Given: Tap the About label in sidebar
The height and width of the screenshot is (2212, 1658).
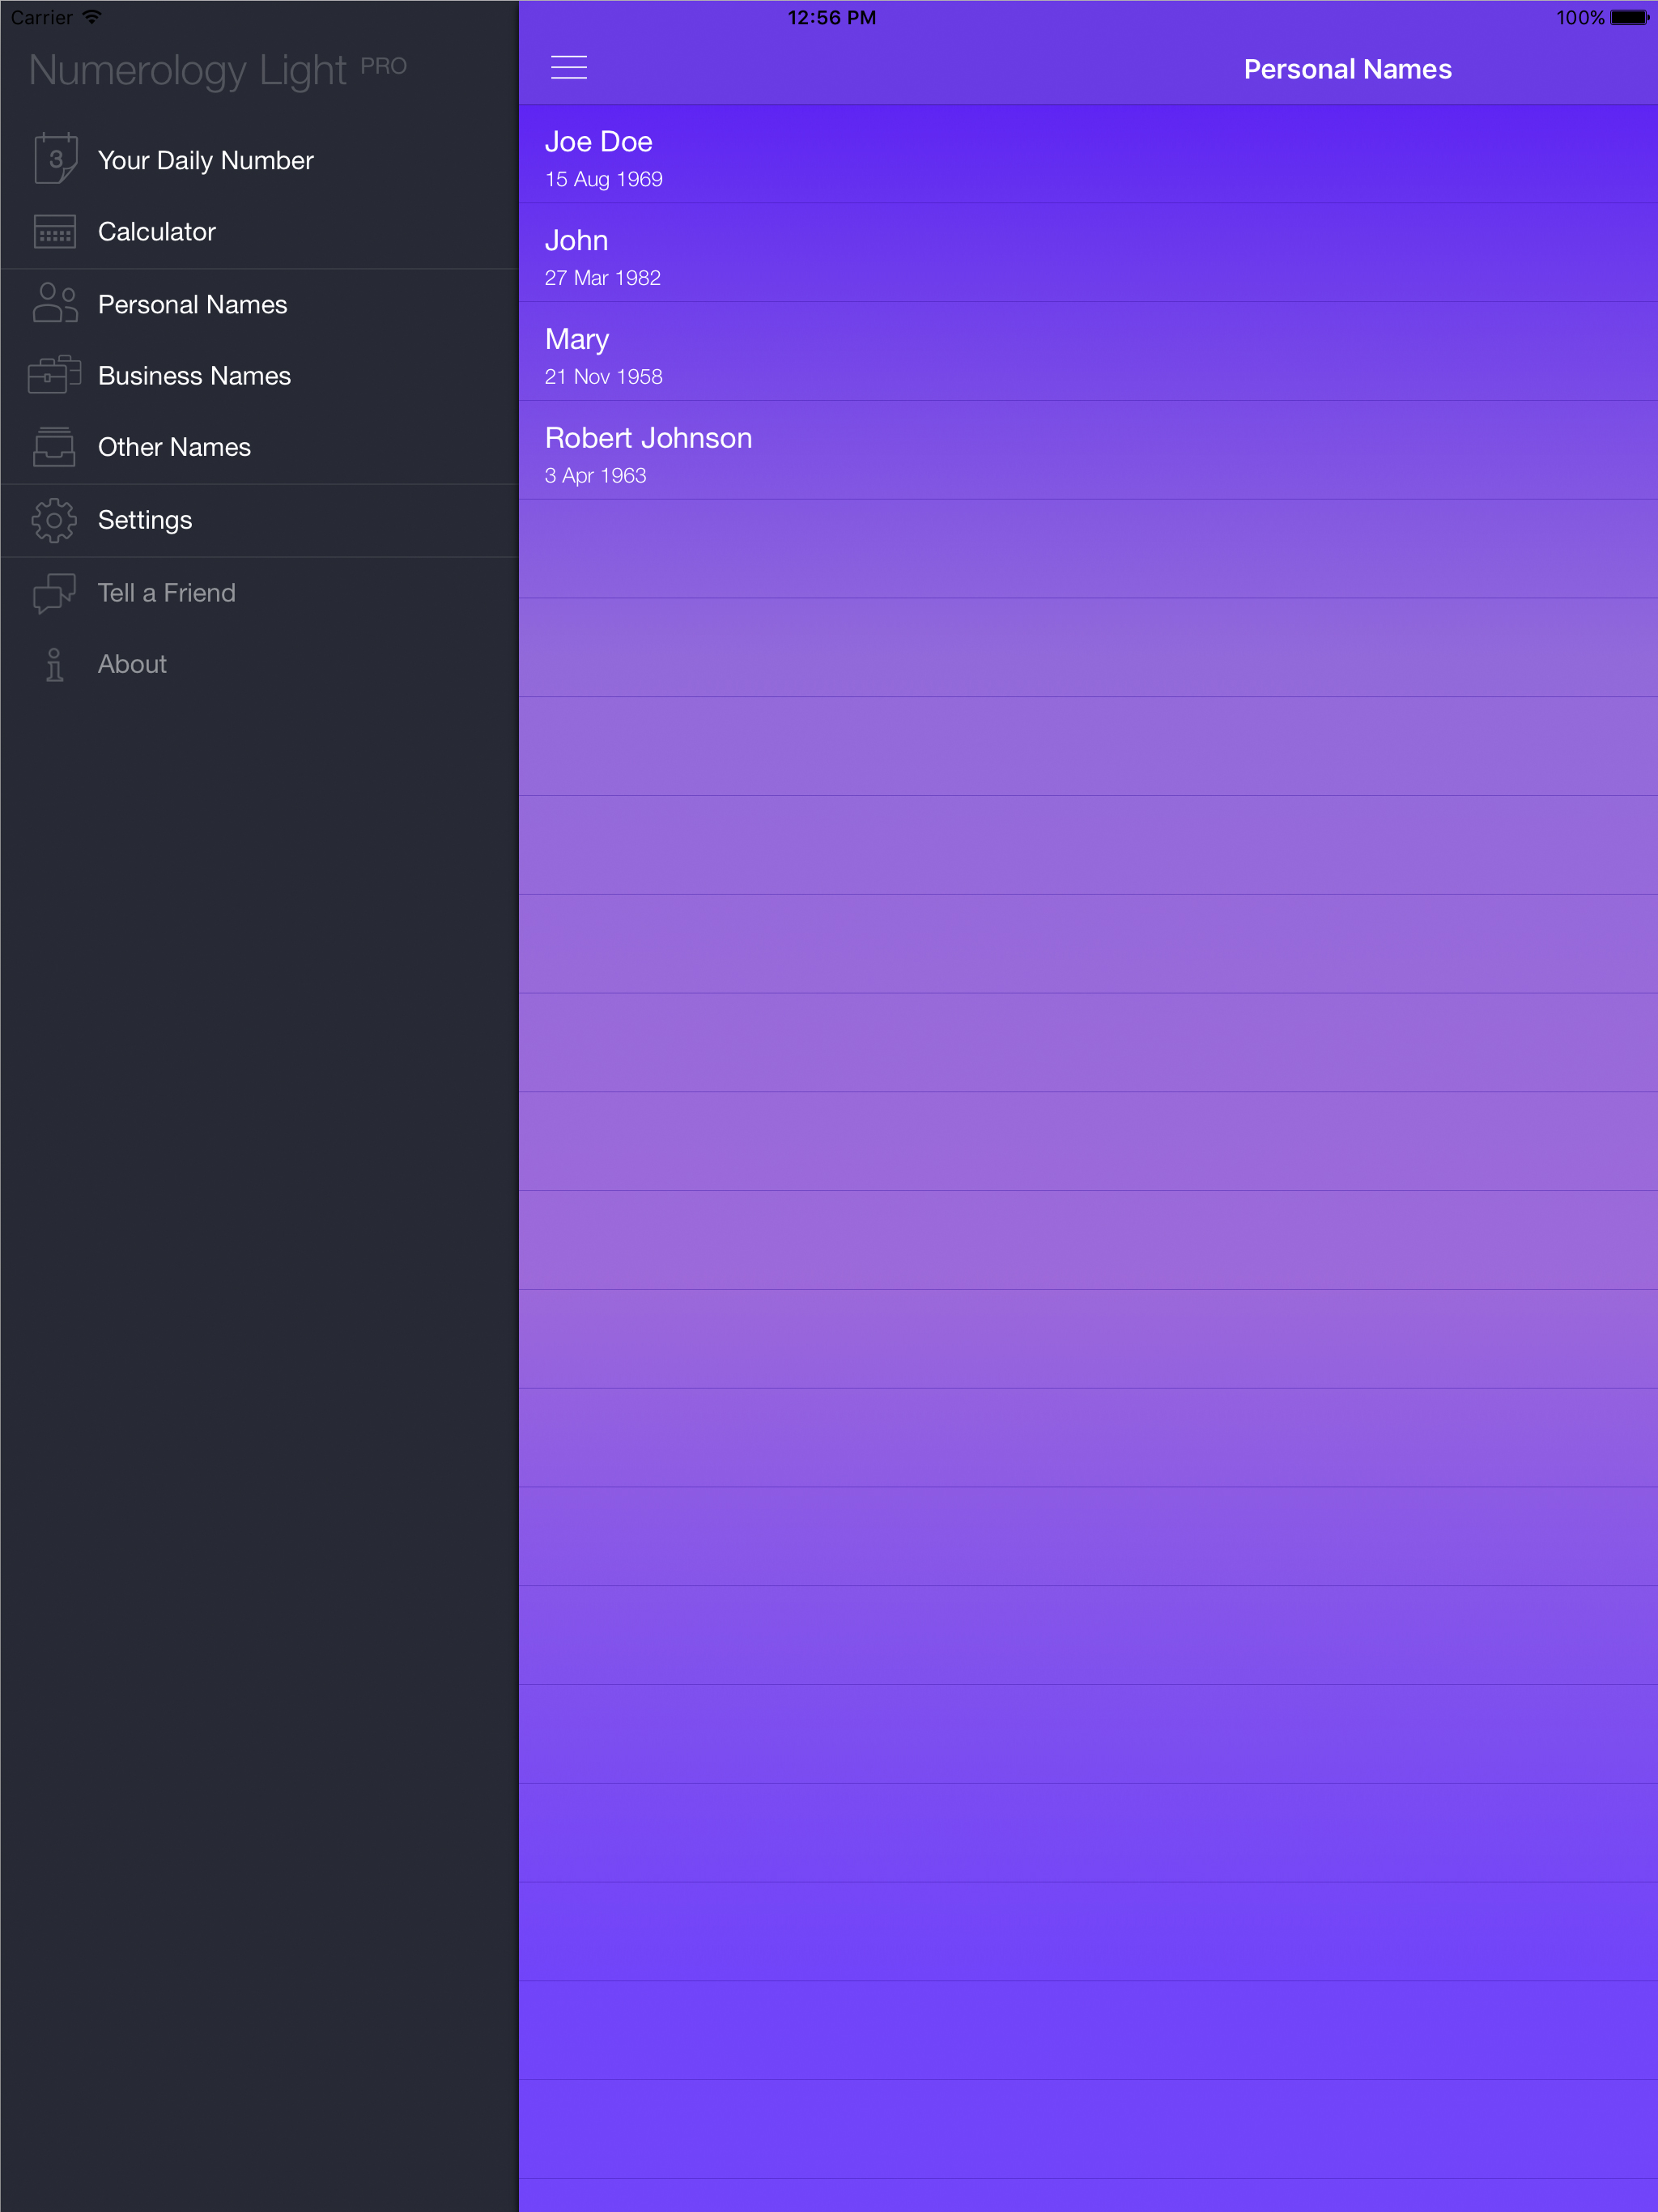Looking at the screenshot, I should pos(132,664).
